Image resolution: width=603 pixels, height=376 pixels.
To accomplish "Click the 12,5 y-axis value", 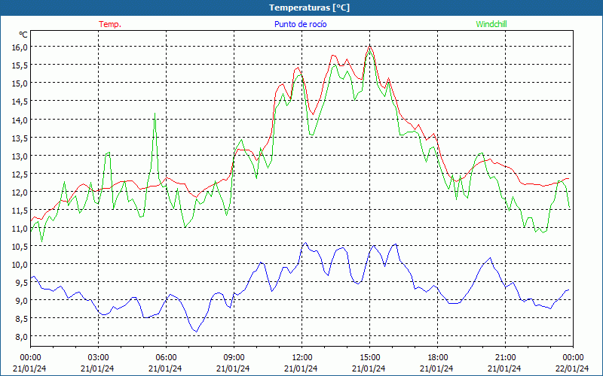I will point(20,174).
